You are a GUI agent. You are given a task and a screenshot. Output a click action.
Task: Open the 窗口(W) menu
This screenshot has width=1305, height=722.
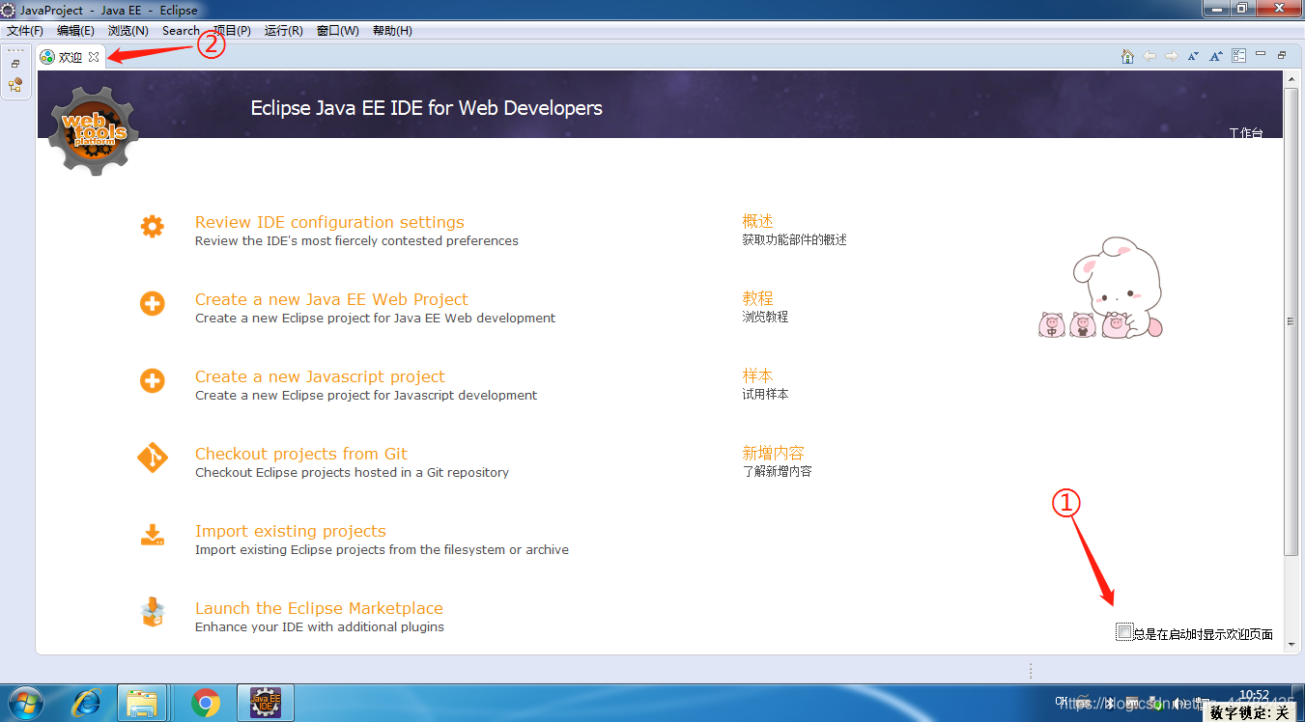pos(338,31)
